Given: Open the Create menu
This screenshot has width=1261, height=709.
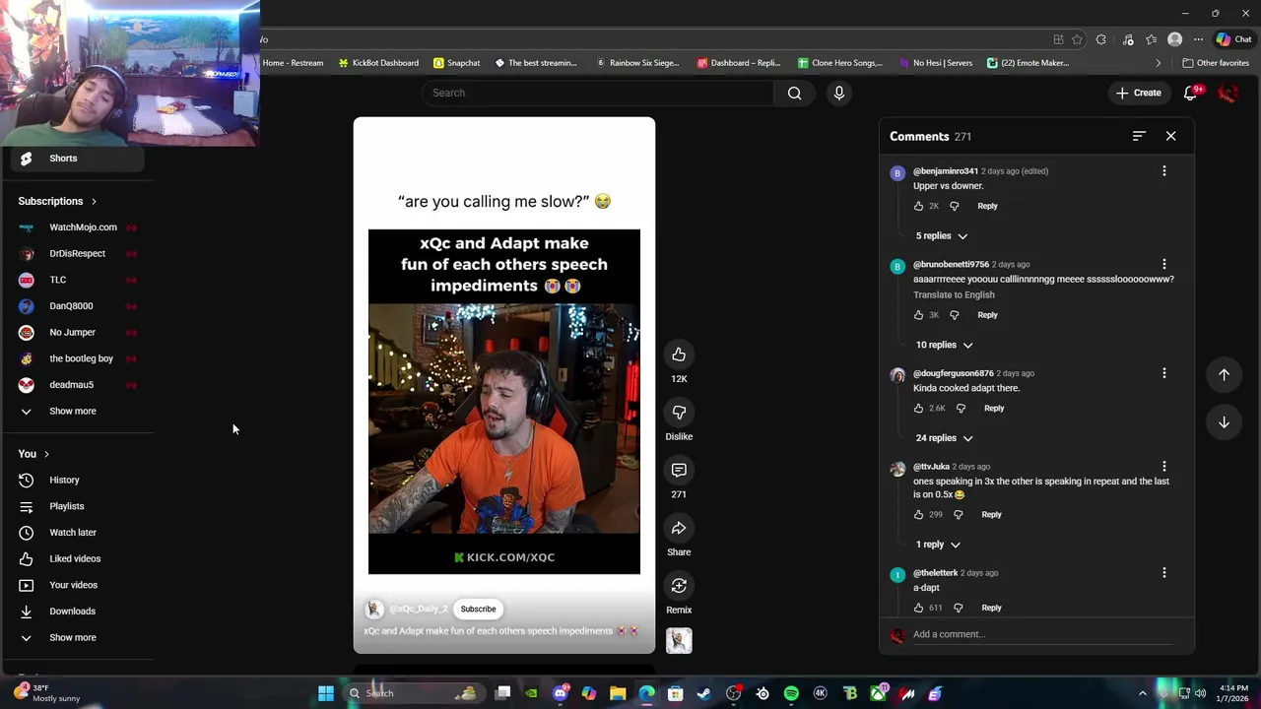Looking at the screenshot, I should click(1139, 93).
